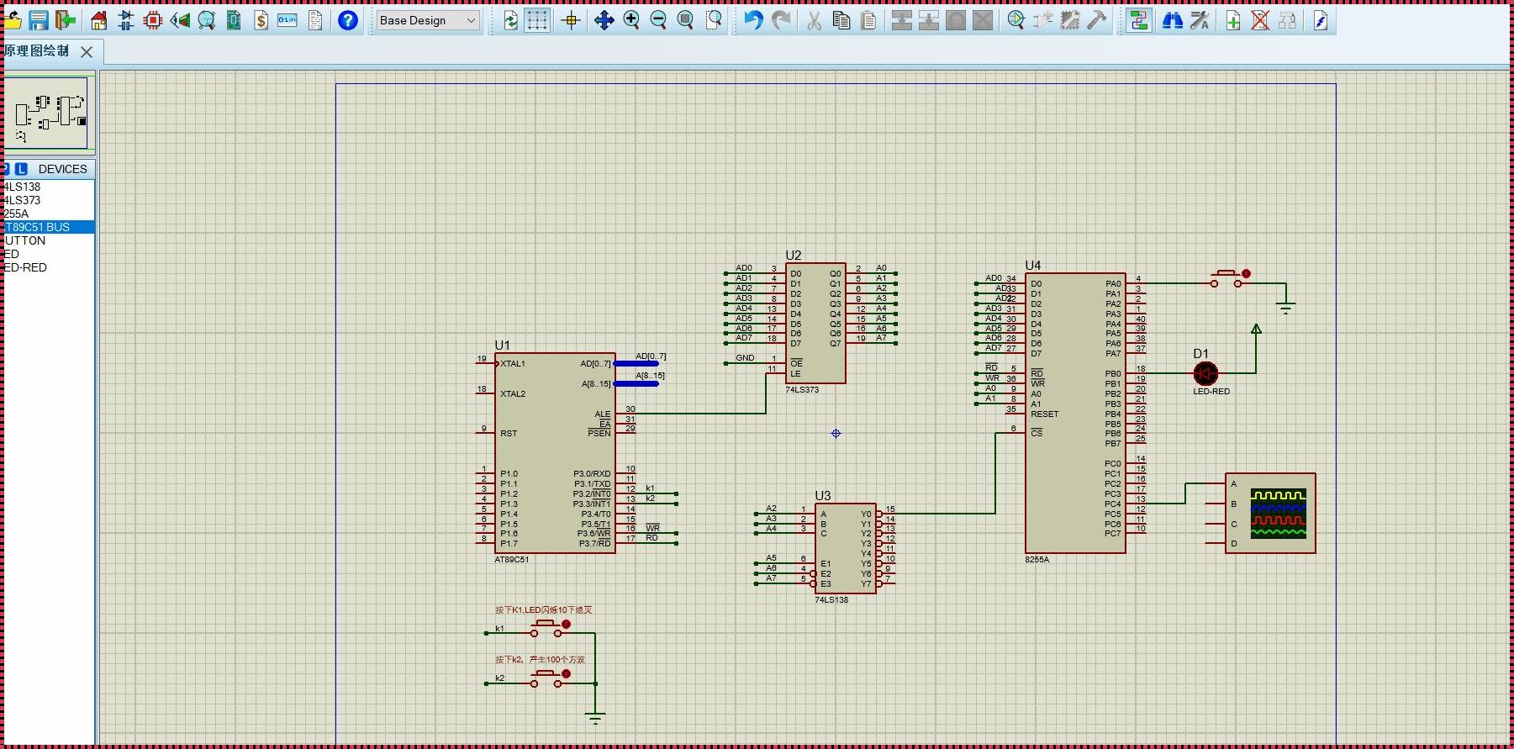Viewport: 1514px width, 749px height.
Task: Open the 3D Visualizer icon
Action: [x=180, y=20]
